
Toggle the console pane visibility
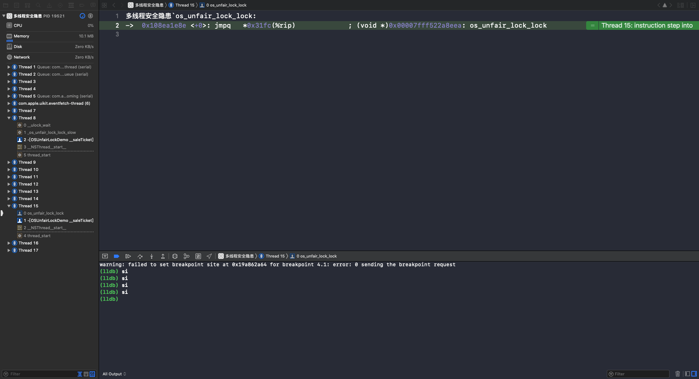tap(694, 374)
